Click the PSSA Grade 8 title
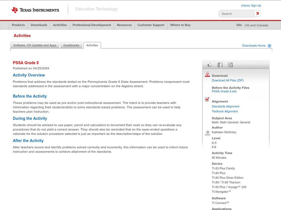 (x=26, y=63)
